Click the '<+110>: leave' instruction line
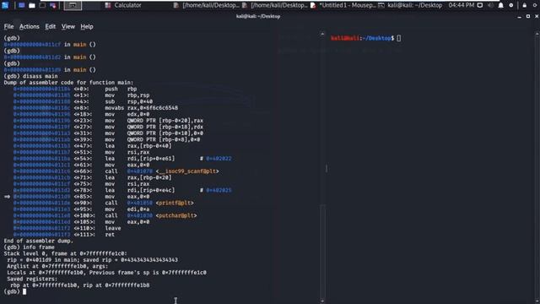 67,228
